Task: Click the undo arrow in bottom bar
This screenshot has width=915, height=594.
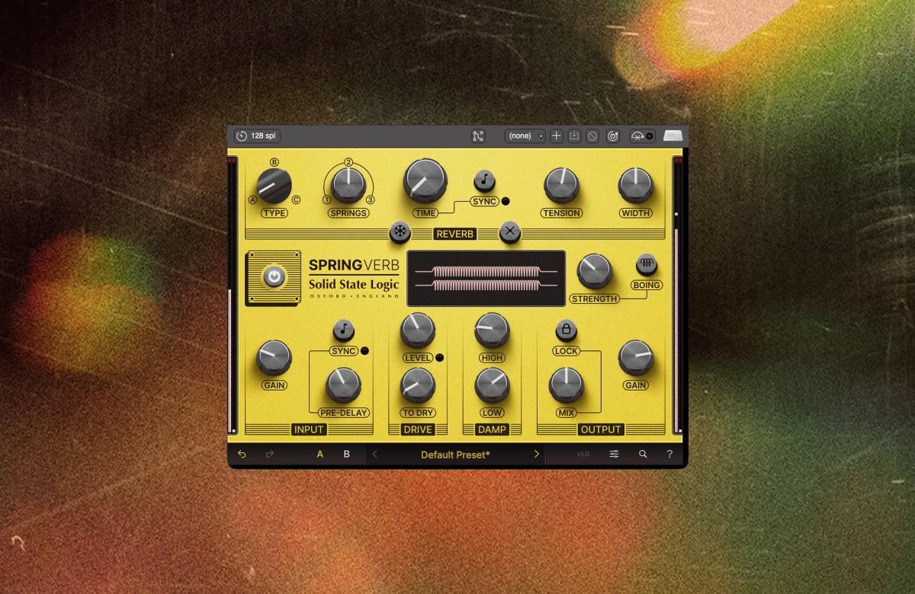Action: pos(242,454)
